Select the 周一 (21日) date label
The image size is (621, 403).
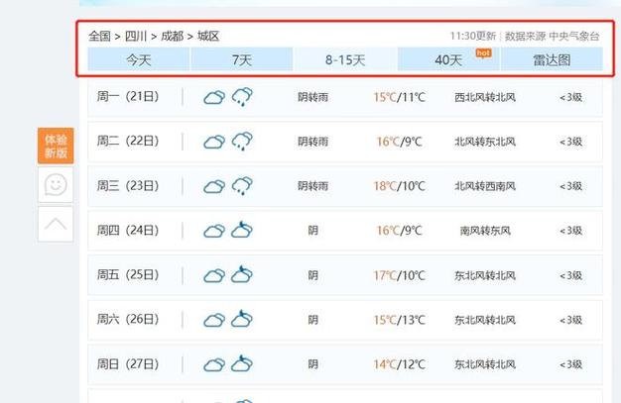pos(128,96)
